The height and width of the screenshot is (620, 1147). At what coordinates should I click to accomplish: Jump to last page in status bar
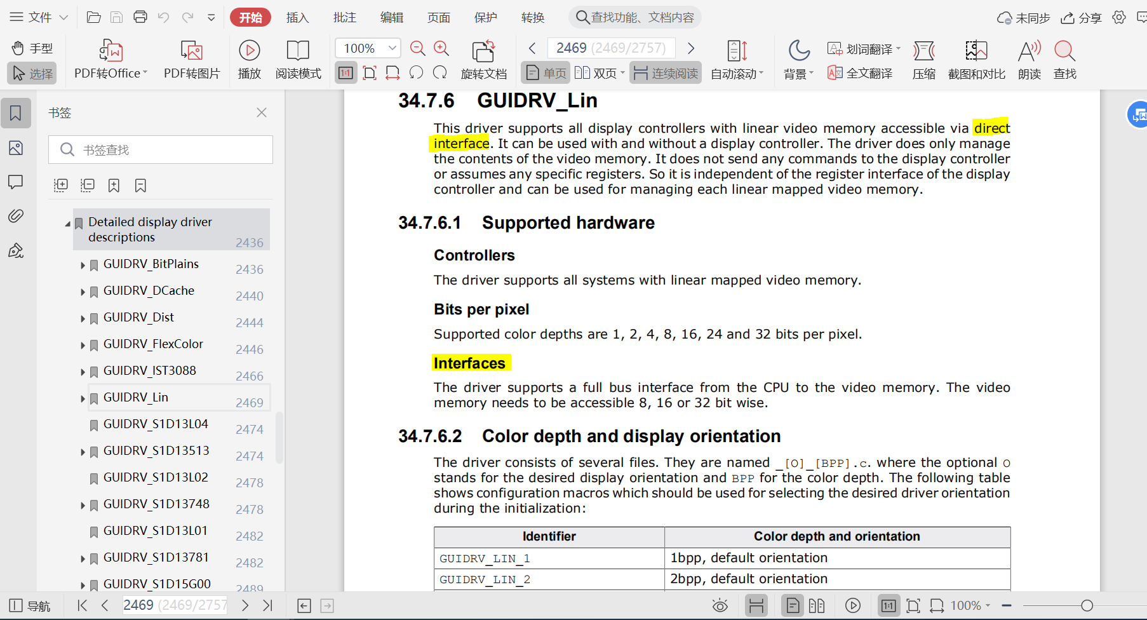coord(268,605)
